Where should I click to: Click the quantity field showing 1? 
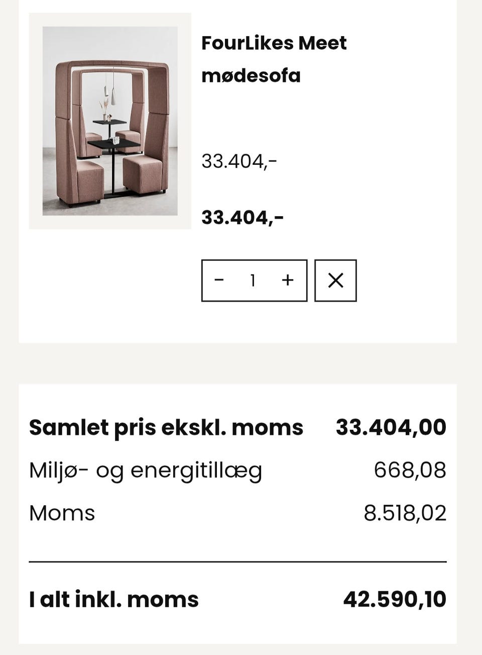click(253, 280)
